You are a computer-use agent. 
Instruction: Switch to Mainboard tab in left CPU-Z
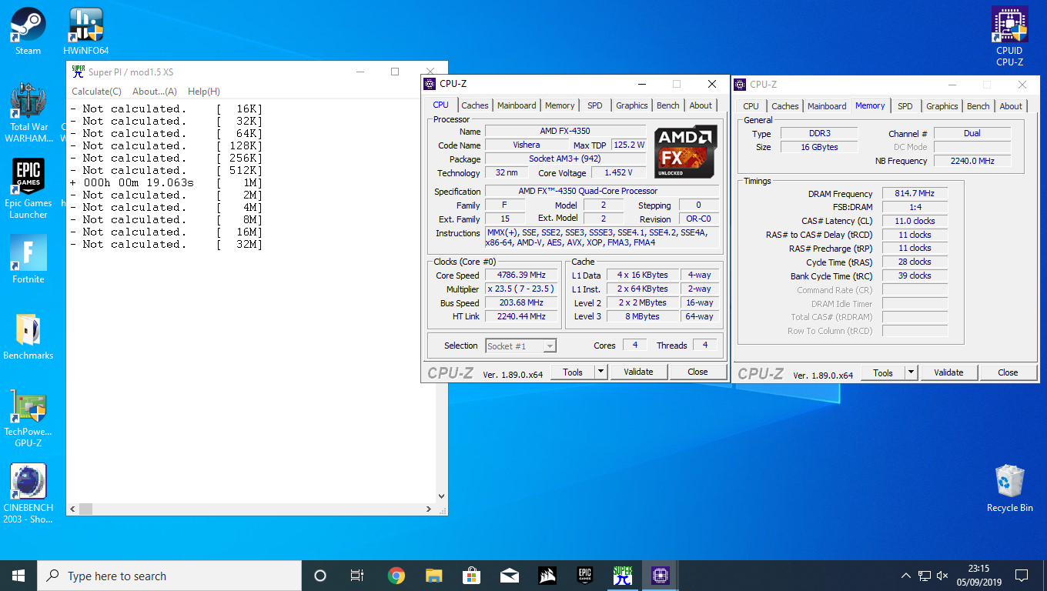point(517,105)
